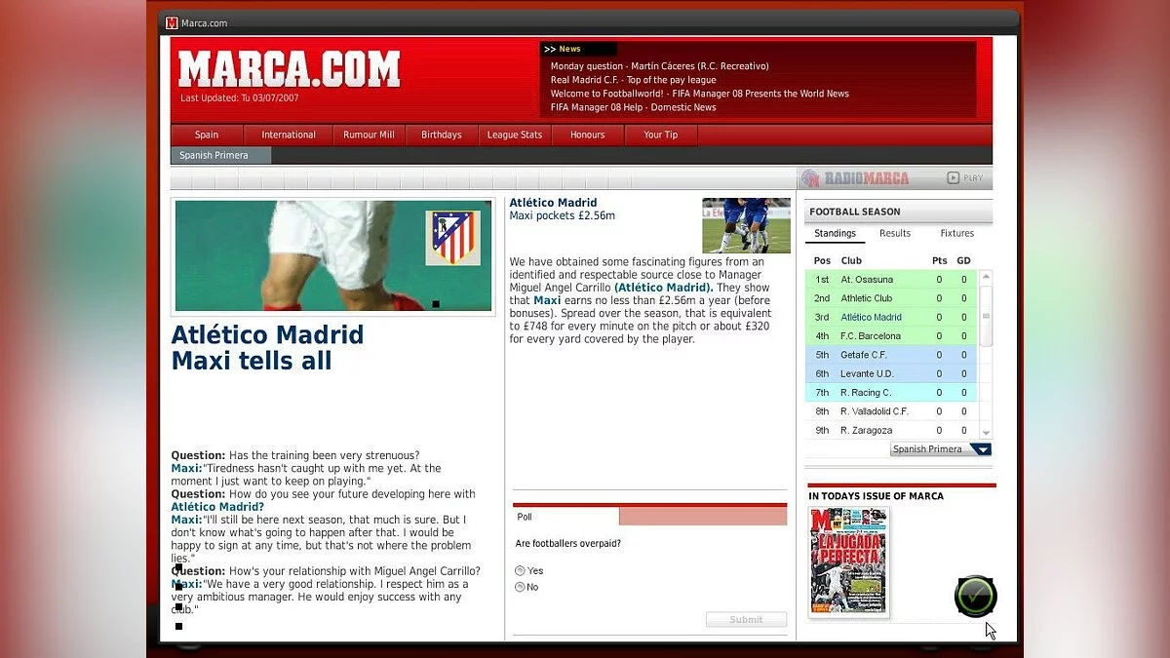Open the Spain menu
This screenshot has height=658, width=1170.
[x=207, y=135]
